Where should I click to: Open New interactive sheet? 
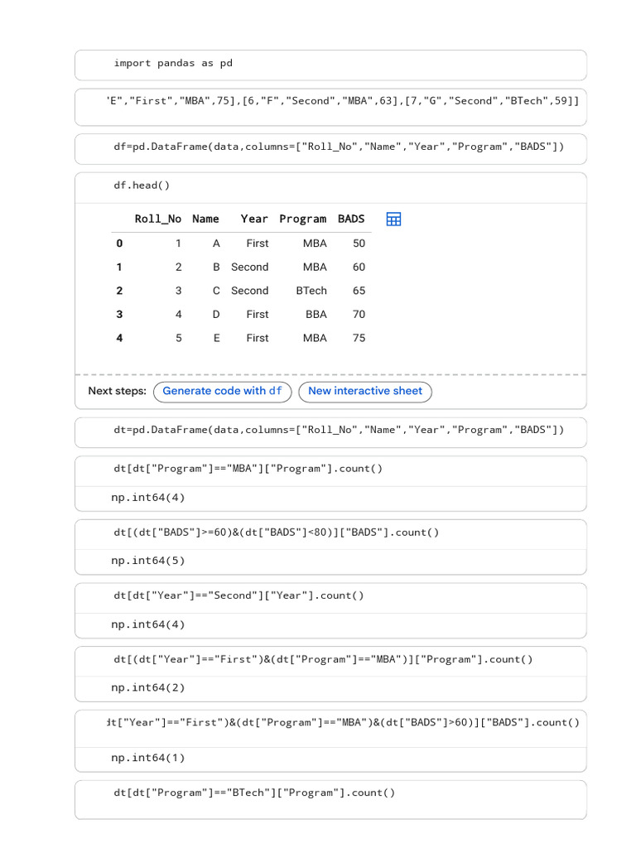point(365,392)
